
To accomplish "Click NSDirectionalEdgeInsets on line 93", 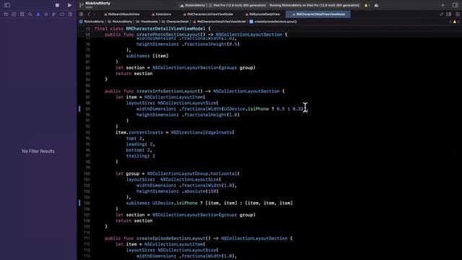I will 201,132.
